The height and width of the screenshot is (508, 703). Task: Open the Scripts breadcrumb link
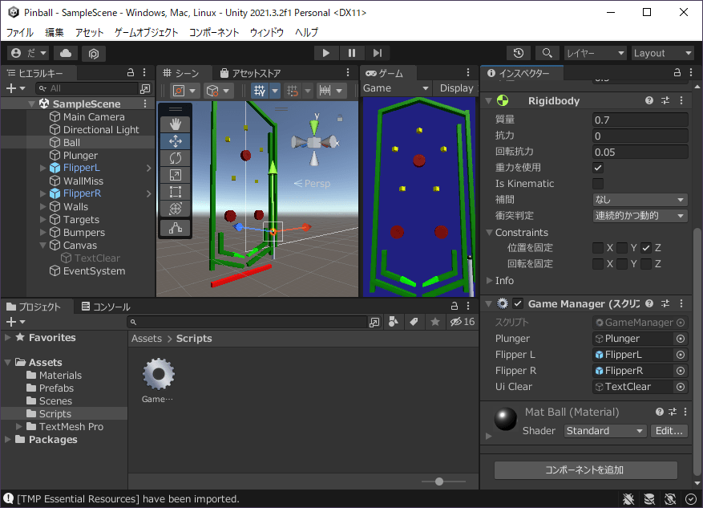pyautogui.click(x=194, y=339)
